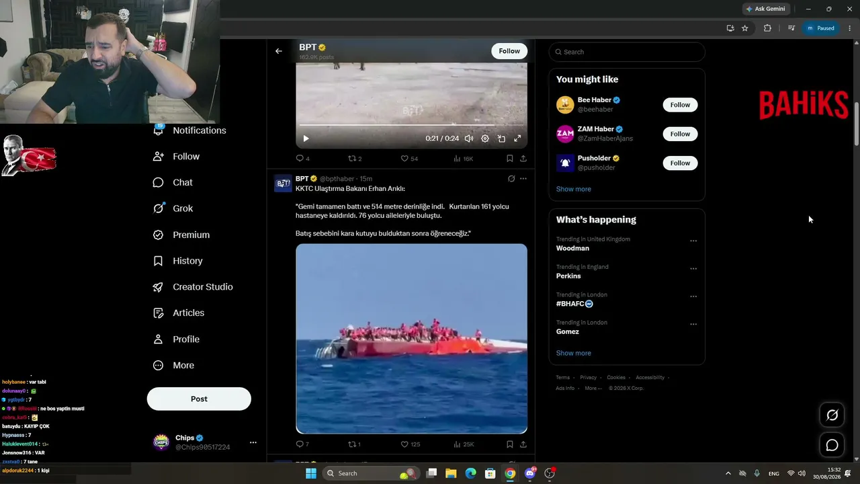View analytics for the post with 16K views
This screenshot has width=860, height=484.
tap(463, 159)
